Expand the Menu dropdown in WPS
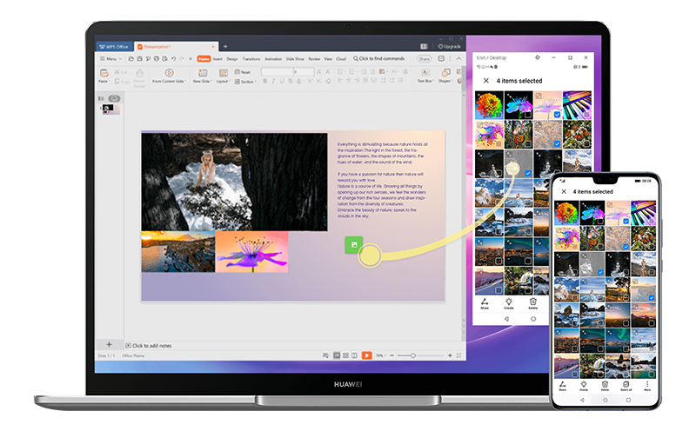This screenshot has height=431, width=696. coord(110,58)
